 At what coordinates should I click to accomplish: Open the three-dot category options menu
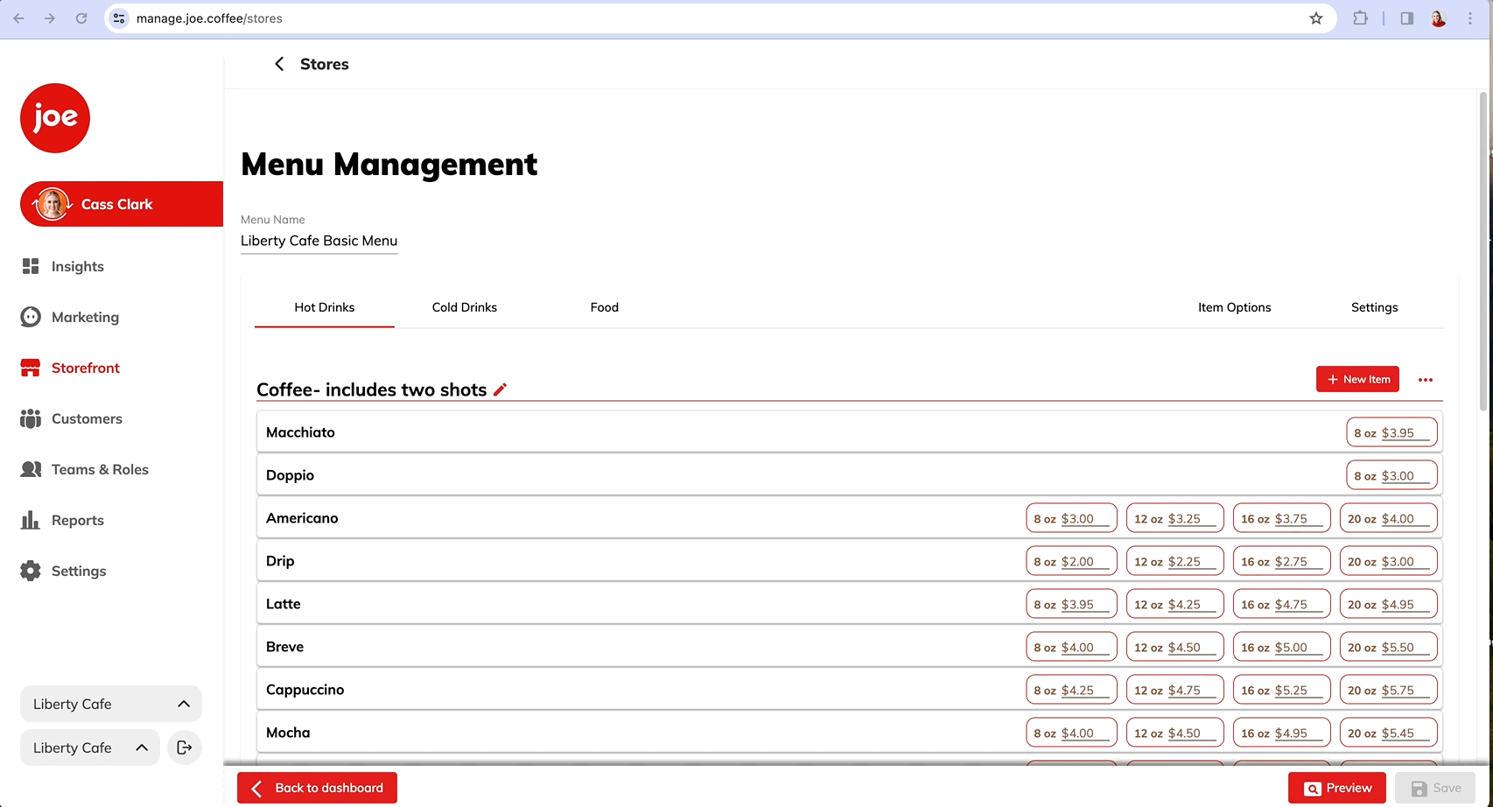pyautogui.click(x=1425, y=380)
